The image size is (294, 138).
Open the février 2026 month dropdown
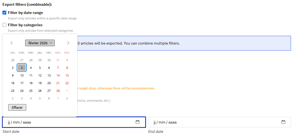[x=40, y=43]
